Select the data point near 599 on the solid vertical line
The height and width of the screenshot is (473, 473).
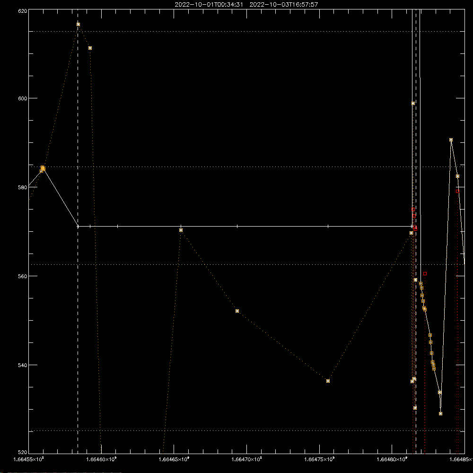pyautogui.click(x=413, y=104)
